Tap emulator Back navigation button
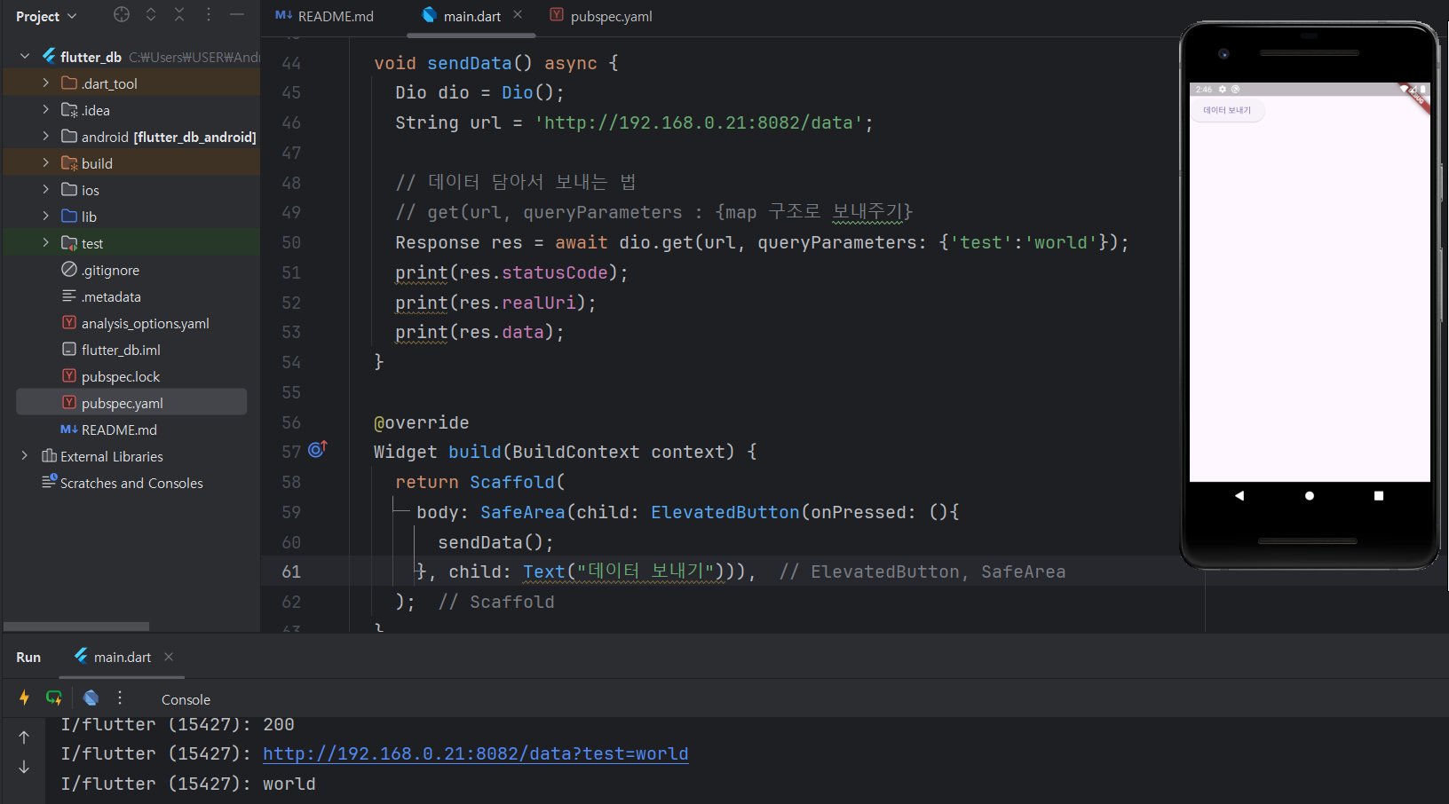This screenshot has height=804, width=1449. point(1239,495)
